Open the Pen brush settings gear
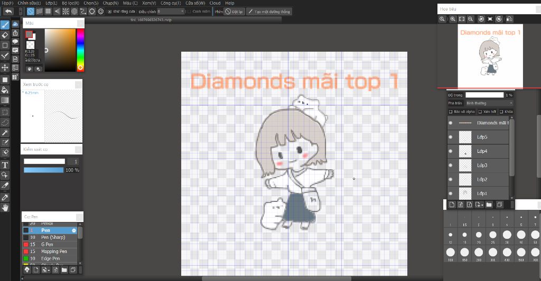541x281 pixels. (74, 230)
